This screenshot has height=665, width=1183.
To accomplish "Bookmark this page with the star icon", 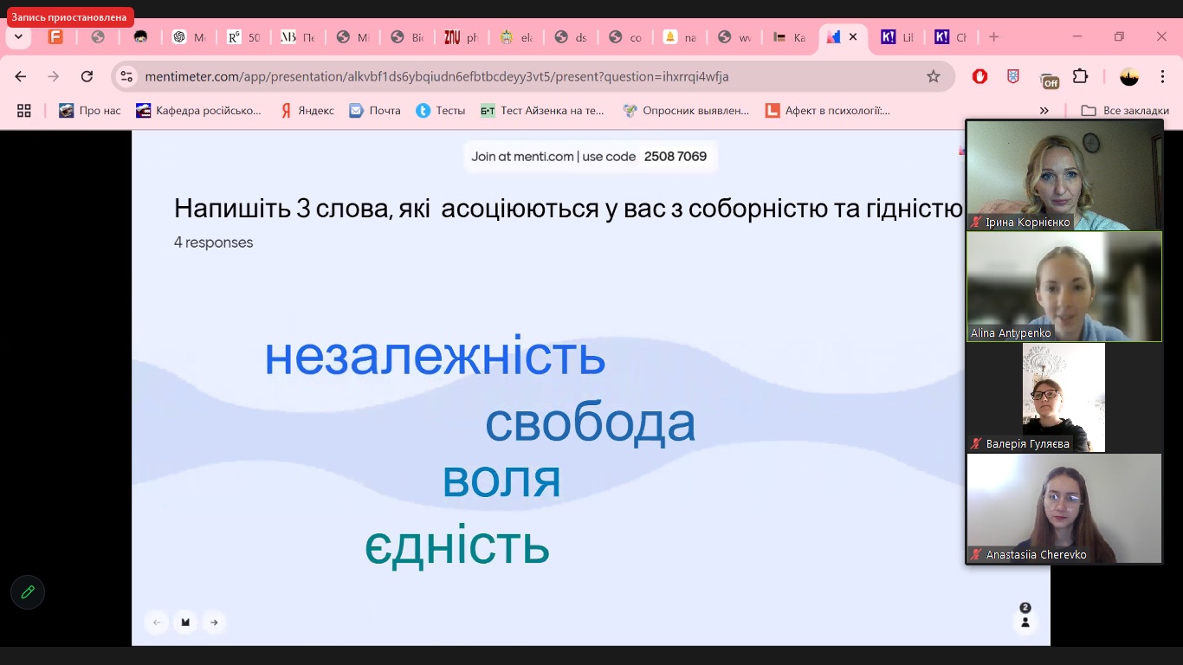I will click(x=933, y=76).
